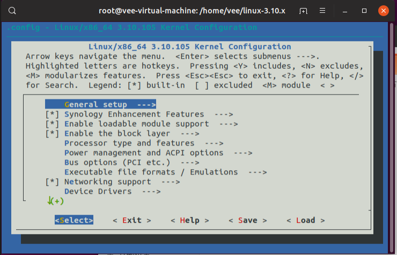
Task: Open the Device Drivers submenu
Action: point(113,191)
